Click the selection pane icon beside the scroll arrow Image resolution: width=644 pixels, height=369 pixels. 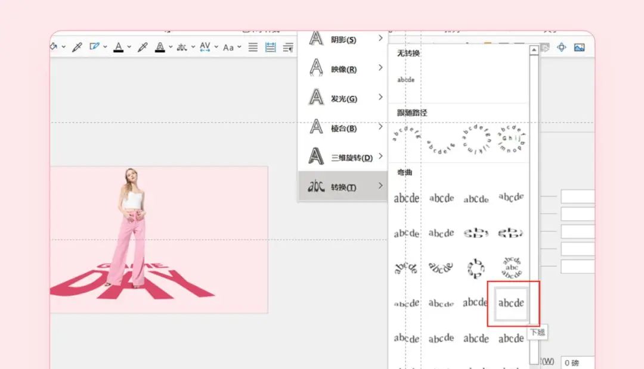coord(546,48)
